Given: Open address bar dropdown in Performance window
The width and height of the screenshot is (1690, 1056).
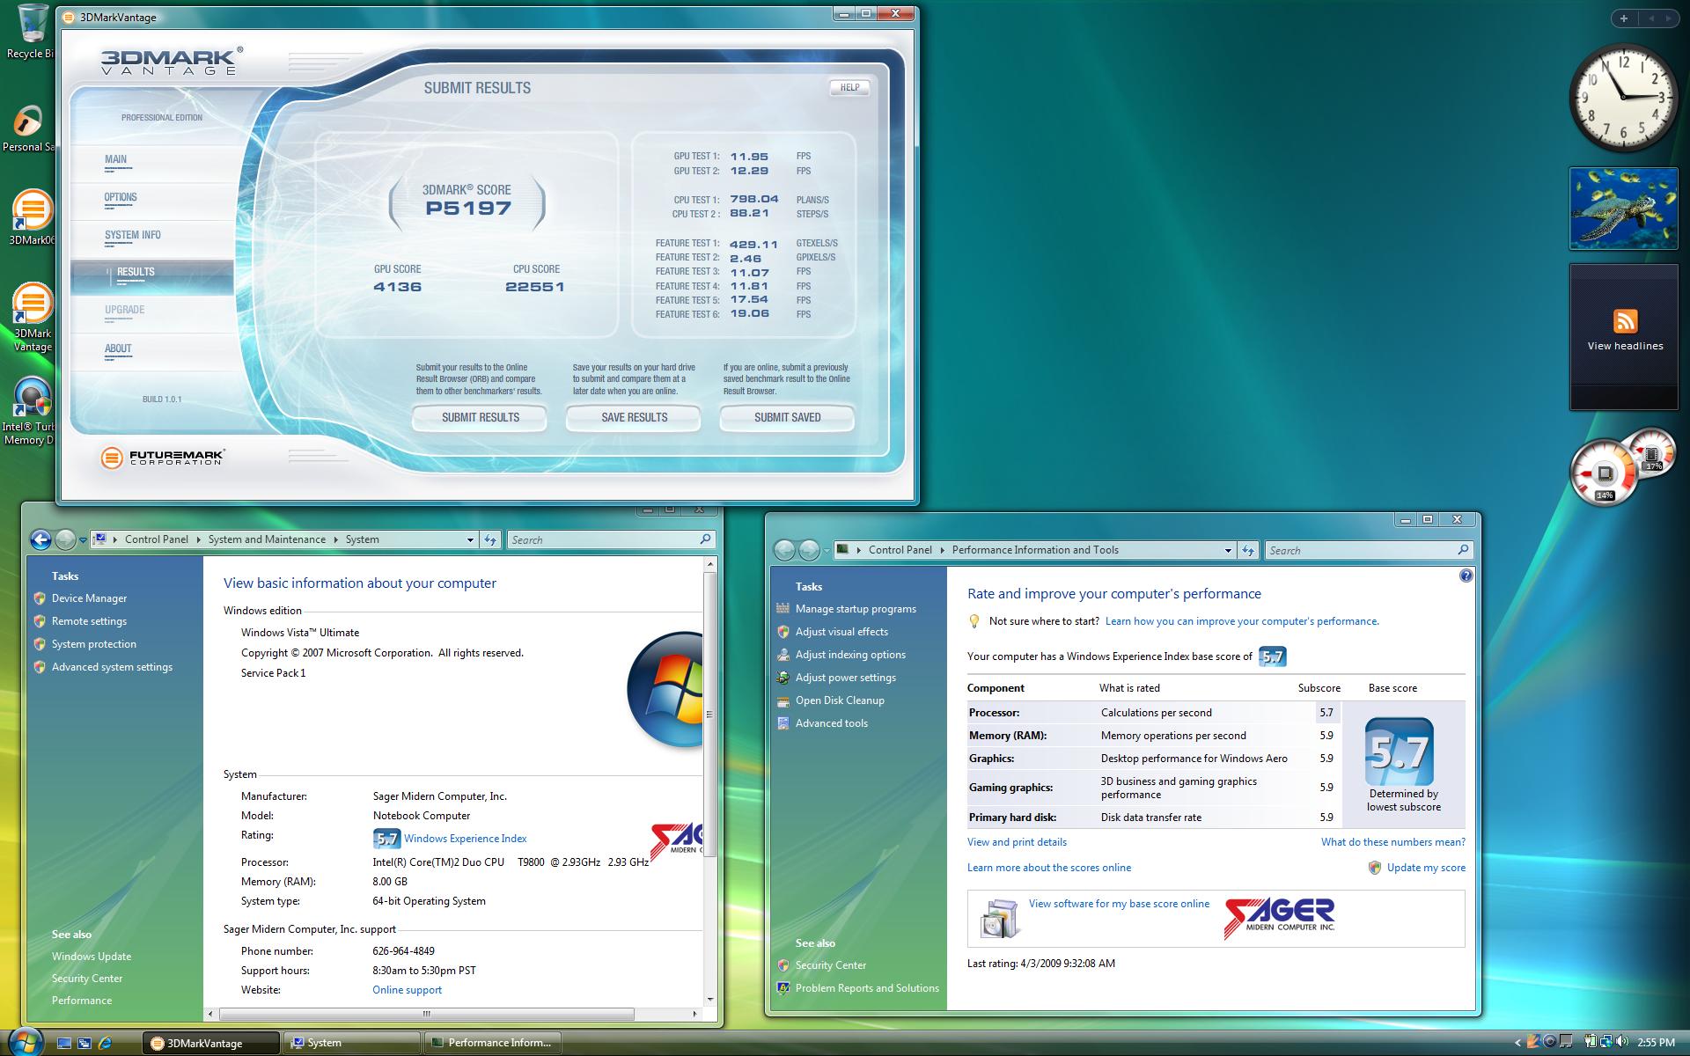Looking at the screenshot, I should (1228, 551).
